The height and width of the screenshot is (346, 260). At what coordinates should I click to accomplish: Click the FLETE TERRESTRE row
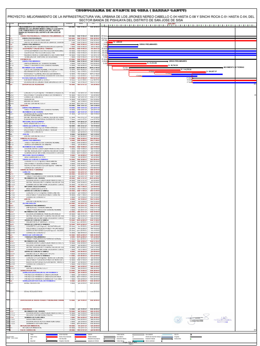(x=53, y=330)
